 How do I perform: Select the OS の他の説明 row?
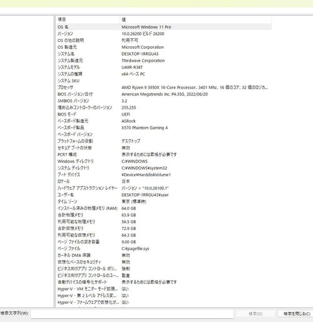point(163,41)
